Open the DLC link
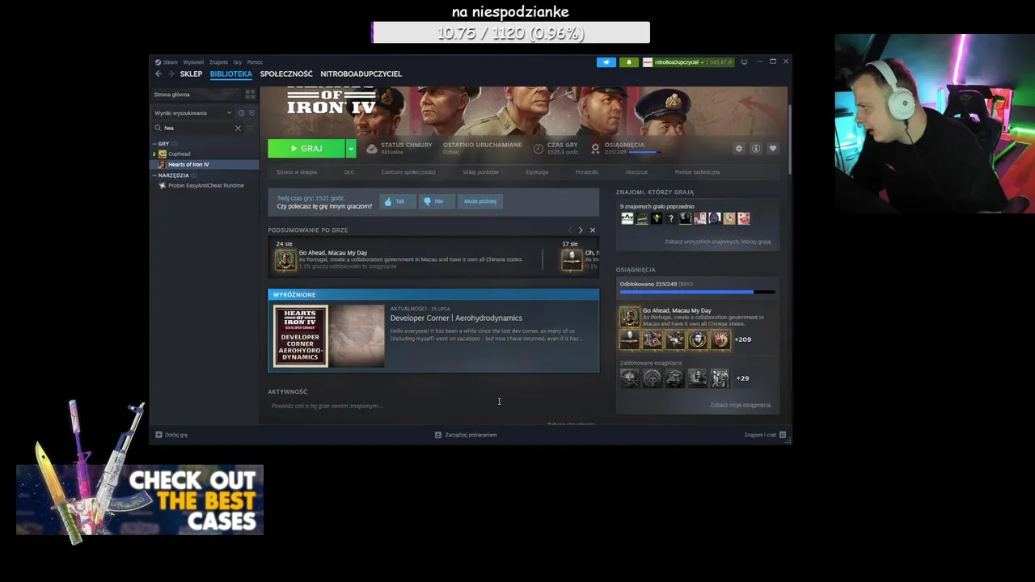 [349, 172]
